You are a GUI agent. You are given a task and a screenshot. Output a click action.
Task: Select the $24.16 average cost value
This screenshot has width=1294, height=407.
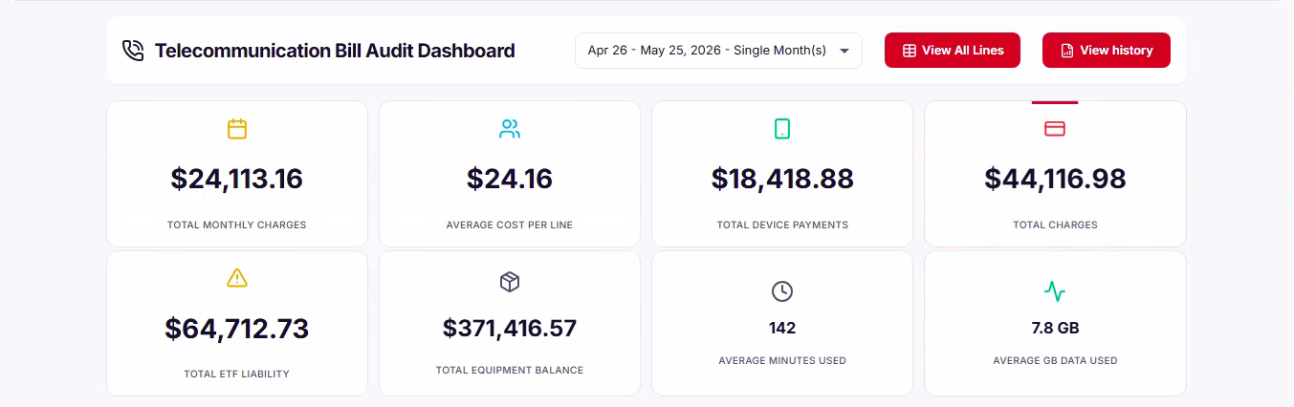510,179
